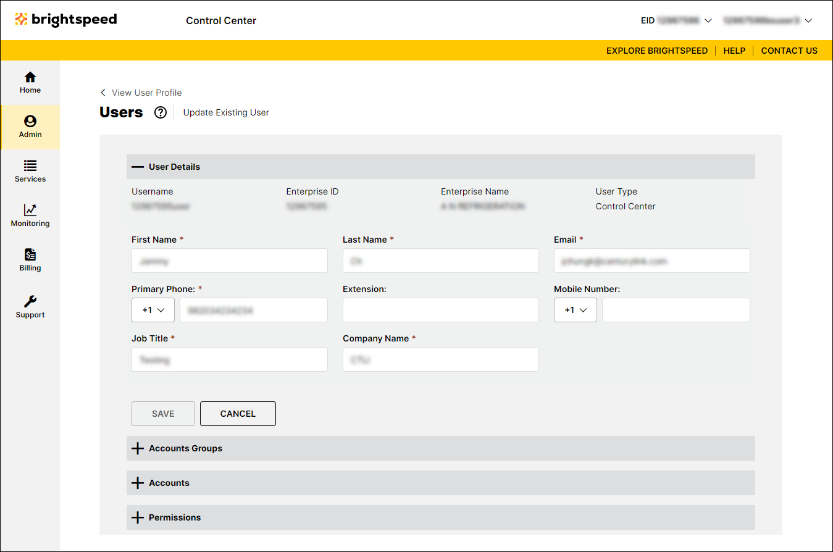
Task: Open the Billing invoice icon
Action: point(30,254)
